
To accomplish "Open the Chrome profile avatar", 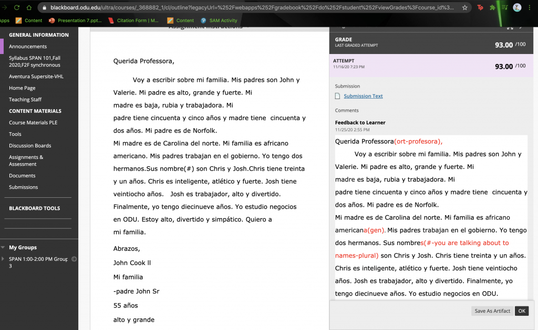I will tap(517, 7).
